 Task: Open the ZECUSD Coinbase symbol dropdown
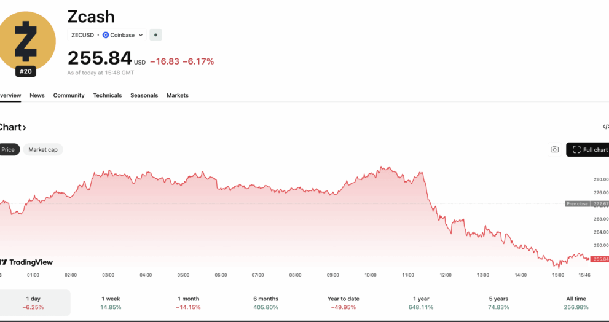pyautogui.click(x=107, y=35)
